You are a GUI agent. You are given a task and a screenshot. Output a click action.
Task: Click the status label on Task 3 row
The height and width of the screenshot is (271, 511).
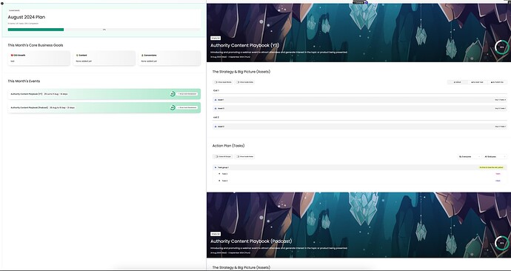tap(498, 174)
